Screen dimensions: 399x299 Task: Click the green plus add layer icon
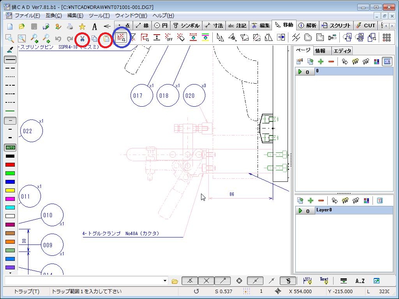311,201
